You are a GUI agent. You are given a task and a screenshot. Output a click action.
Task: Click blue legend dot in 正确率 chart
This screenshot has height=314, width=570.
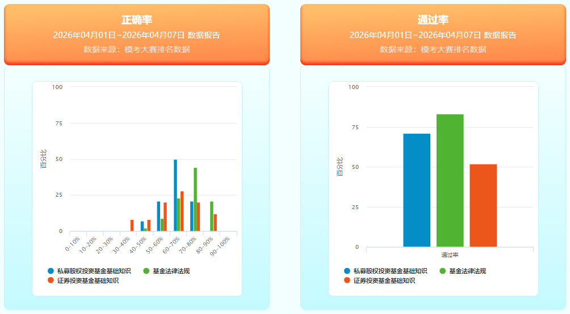click(51, 271)
